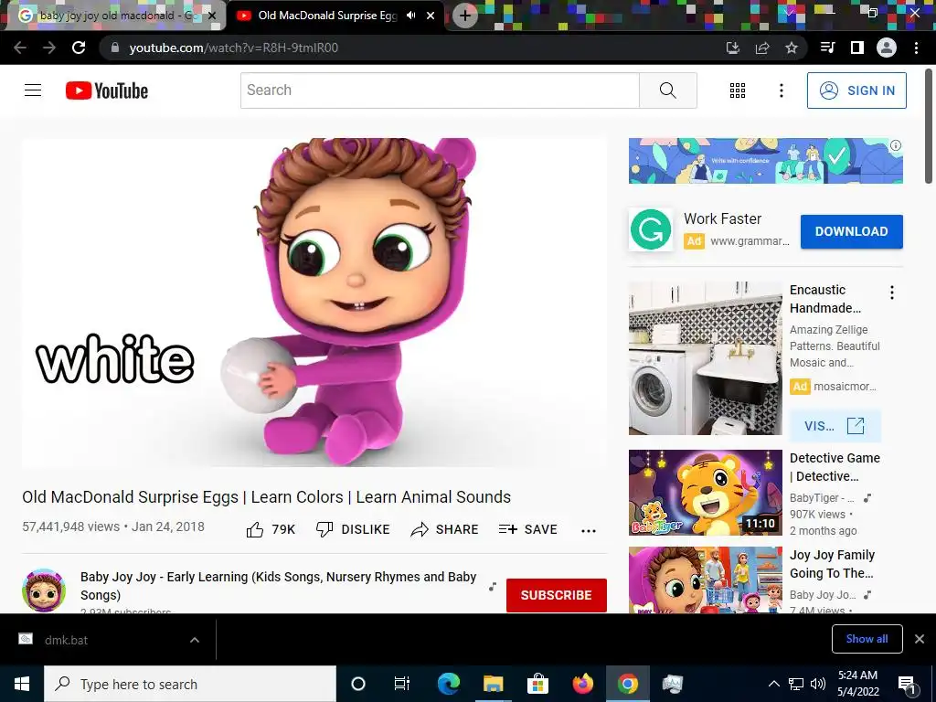
Task: View site info lock icon
Action: 114,48
